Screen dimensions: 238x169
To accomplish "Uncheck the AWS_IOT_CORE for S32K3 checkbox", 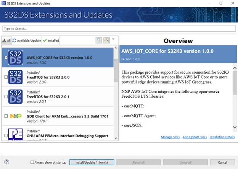I will 5,58.
